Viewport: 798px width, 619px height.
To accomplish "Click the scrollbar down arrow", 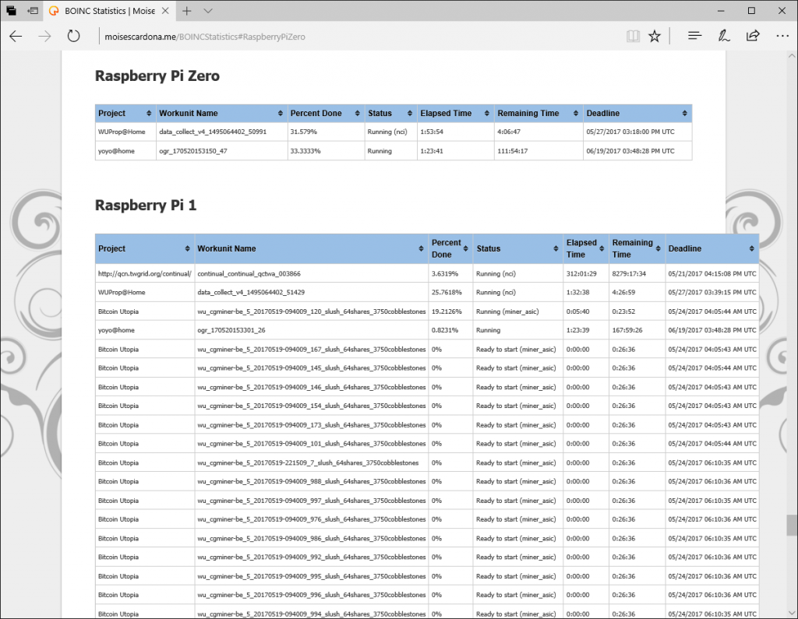I will click(x=792, y=613).
